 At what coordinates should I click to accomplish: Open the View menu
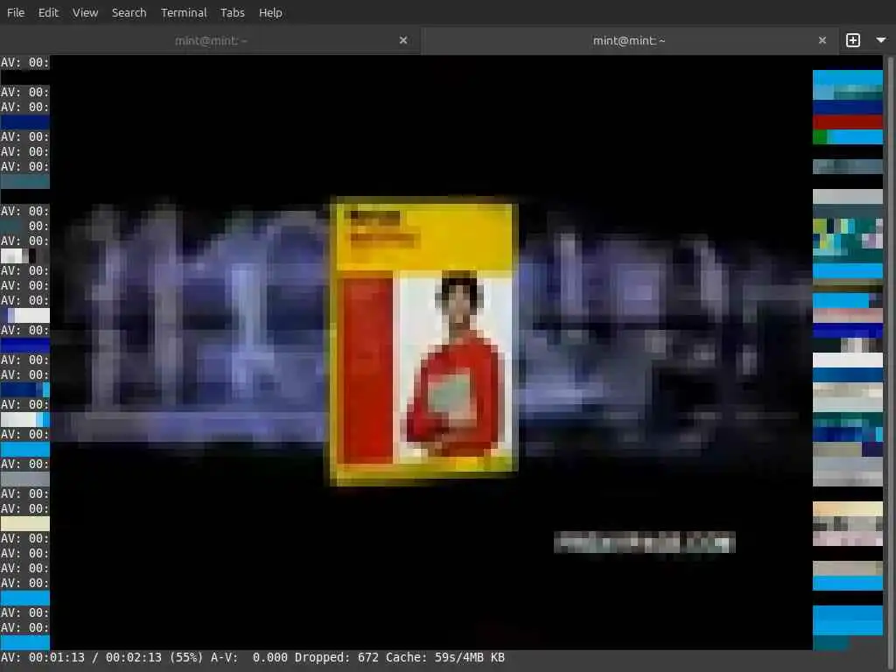click(x=85, y=12)
